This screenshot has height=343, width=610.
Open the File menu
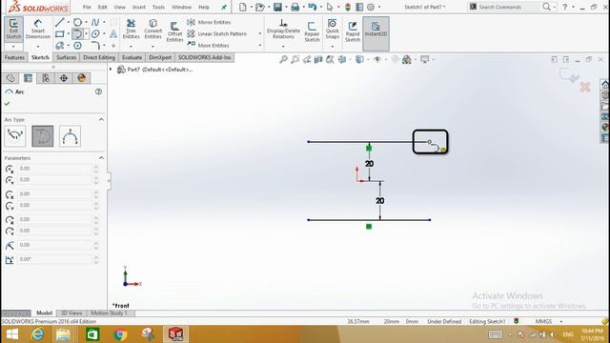click(87, 7)
